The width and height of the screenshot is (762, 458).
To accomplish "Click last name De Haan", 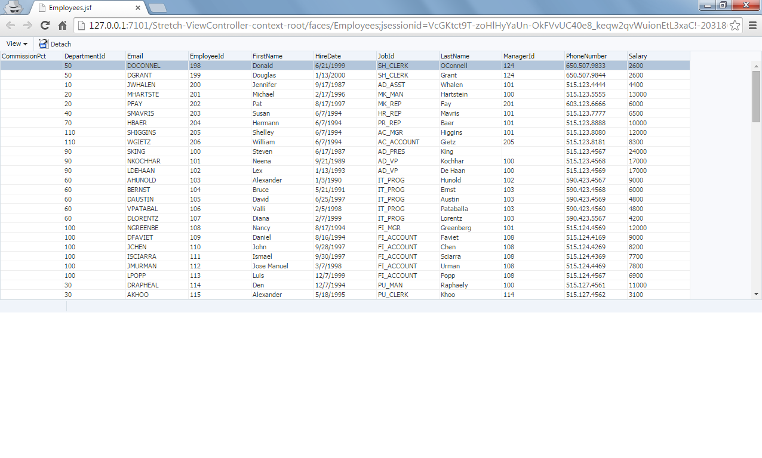I will 453,171.
